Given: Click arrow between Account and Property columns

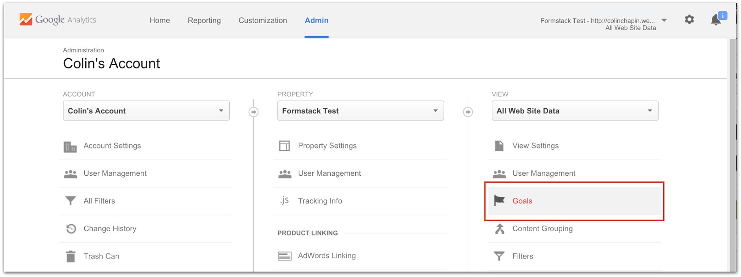Looking at the screenshot, I should coord(253,112).
